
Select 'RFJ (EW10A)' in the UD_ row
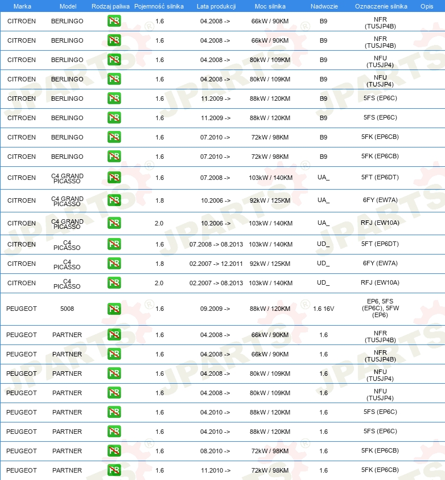[380, 282]
